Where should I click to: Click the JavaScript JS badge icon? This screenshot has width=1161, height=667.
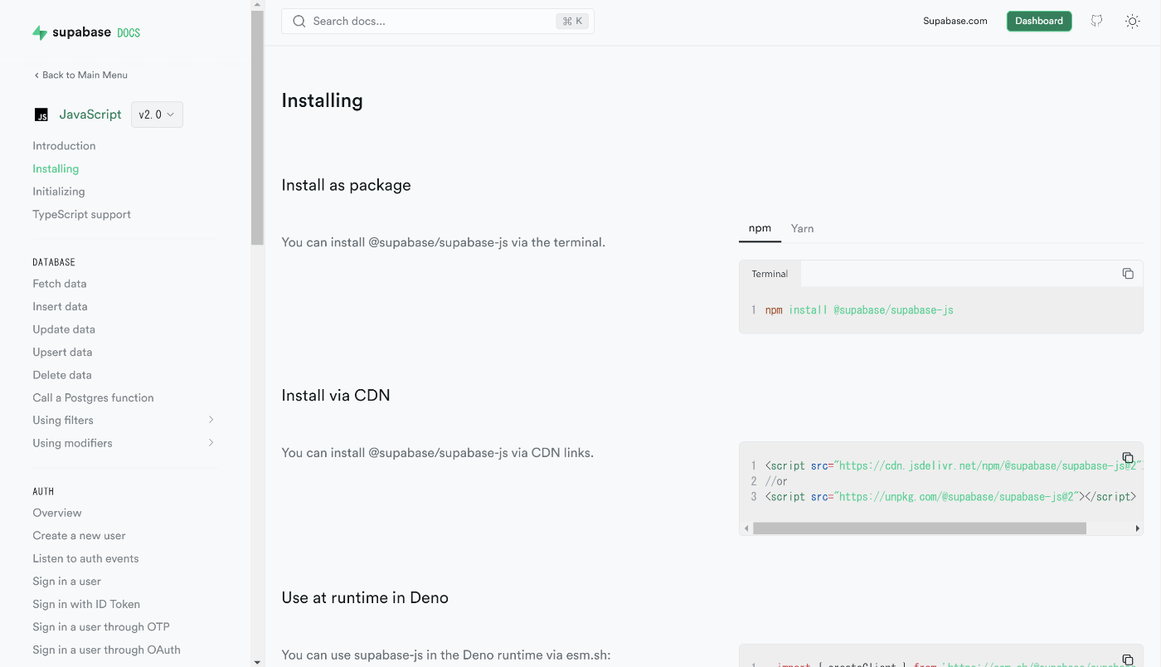(x=41, y=115)
